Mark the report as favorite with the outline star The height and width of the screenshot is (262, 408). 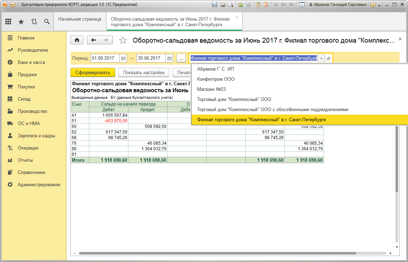[123, 41]
